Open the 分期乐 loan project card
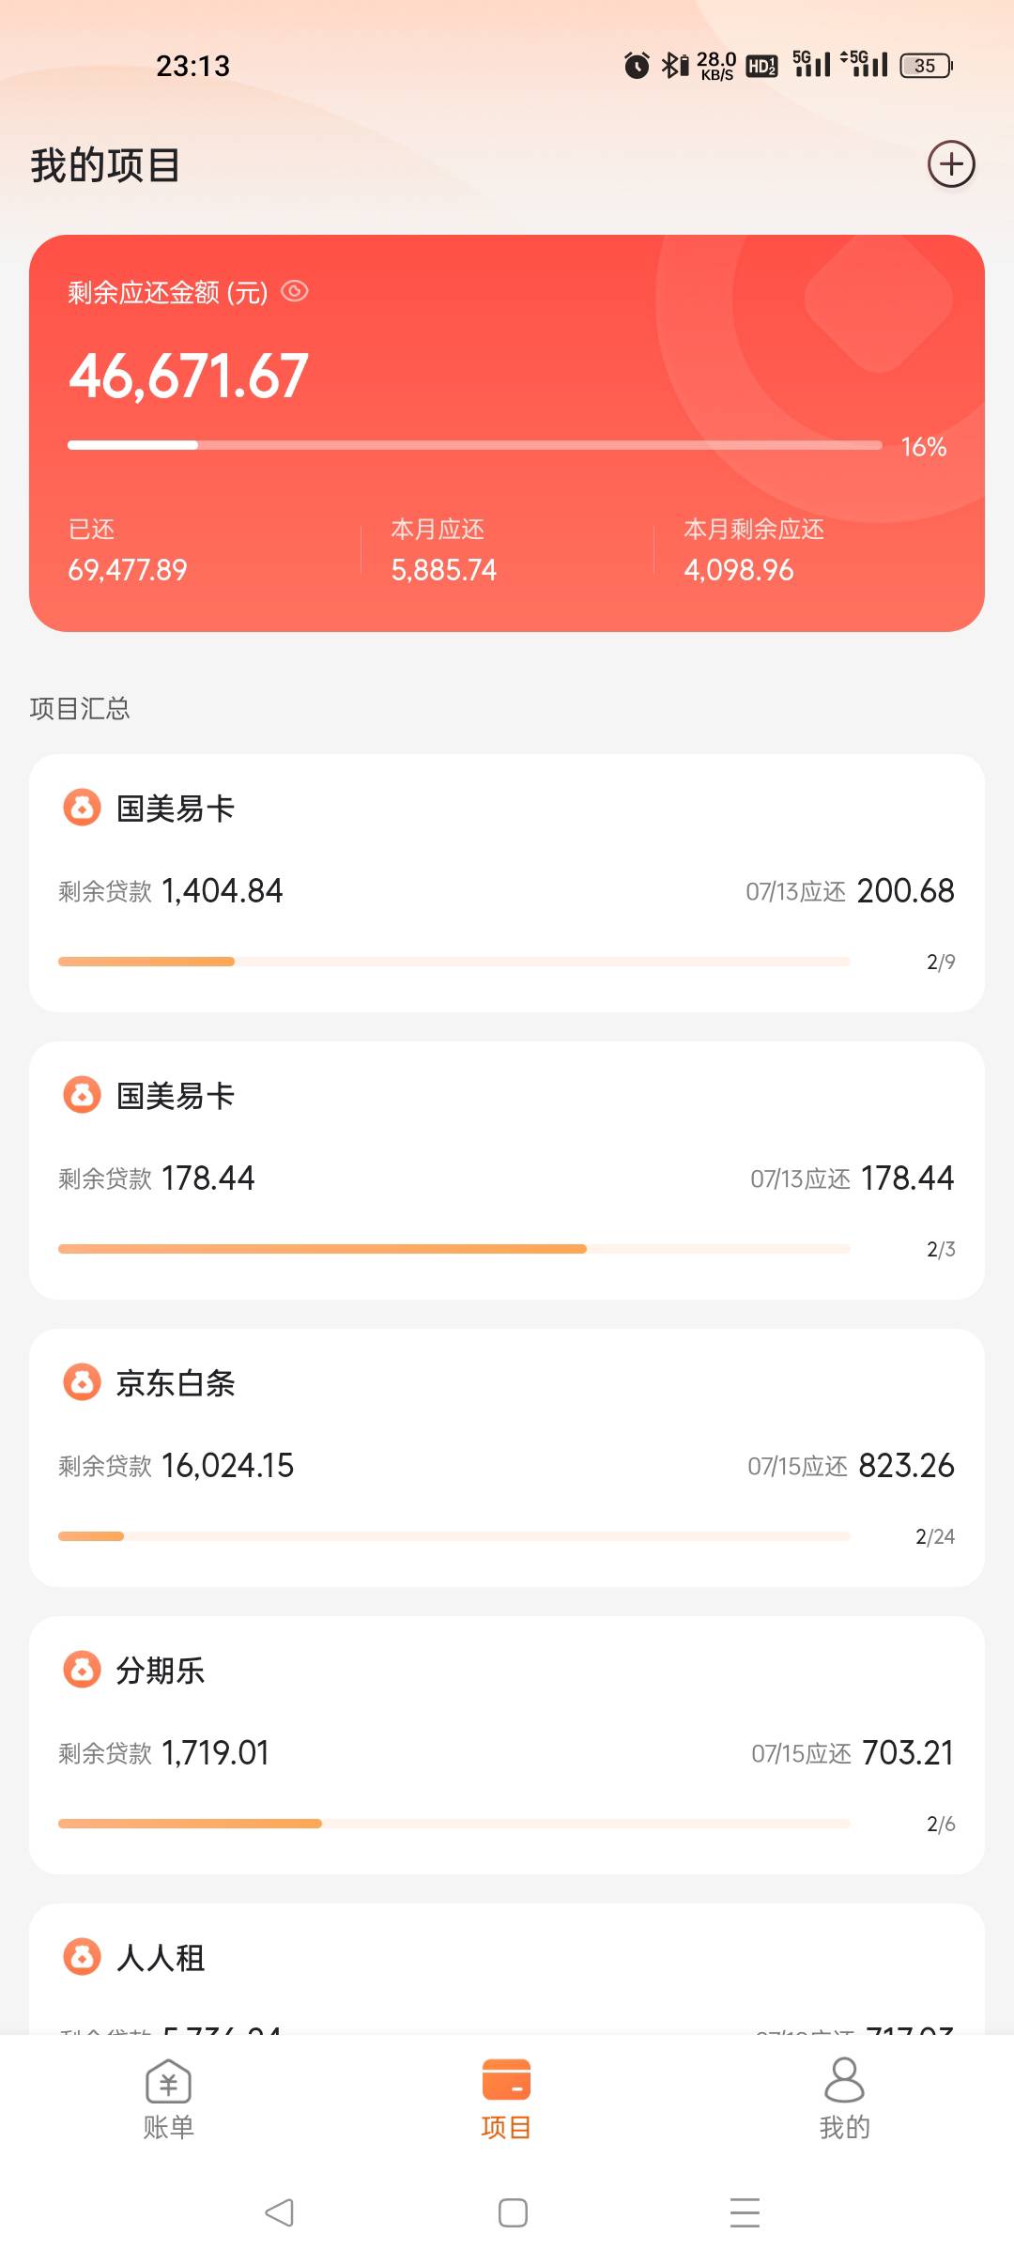Viewport: 1014px width, 2265px height. point(507,1745)
